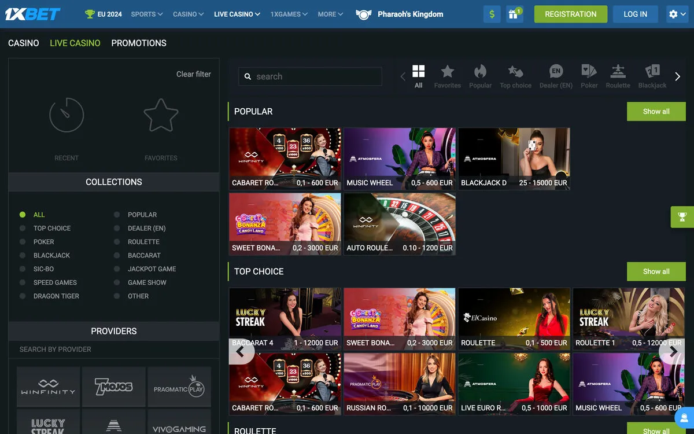Click Show all for Popular section
The image size is (694, 434).
(656, 112)
